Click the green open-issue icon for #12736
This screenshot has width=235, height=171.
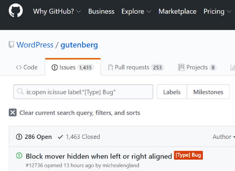click(19, 156)
